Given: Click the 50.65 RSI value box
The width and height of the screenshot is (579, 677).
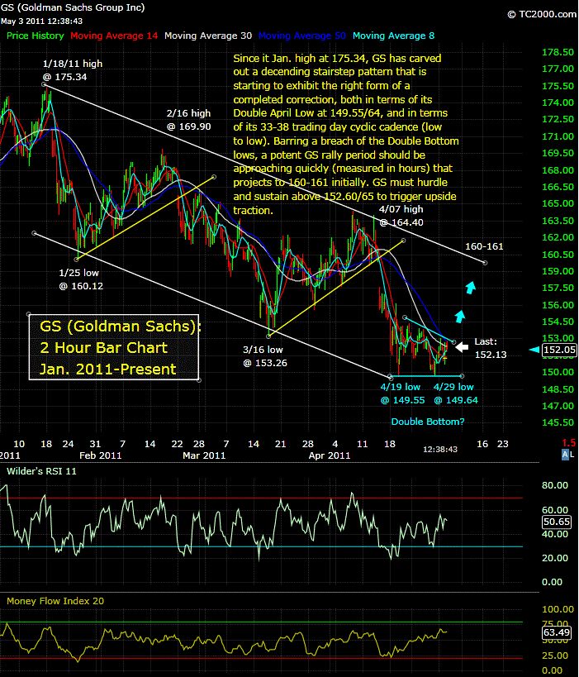Looking at the screenshot, I should tap(557, 522).
